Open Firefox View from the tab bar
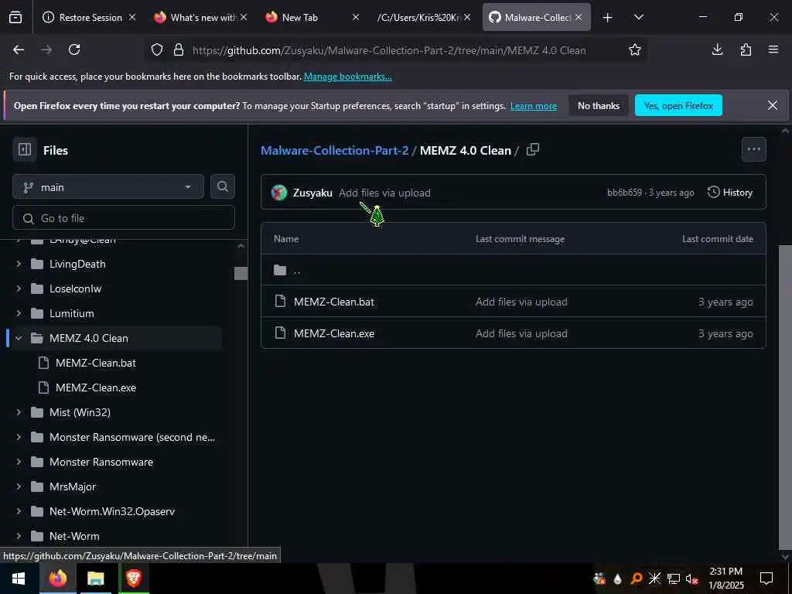Viewport: 792px width, 594px height. point(15,18)
